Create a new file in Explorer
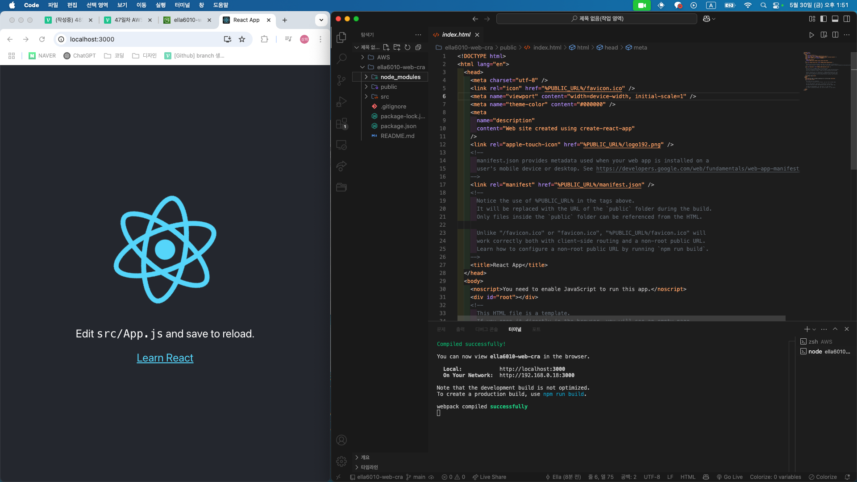Image resolution: width=857 pixels, height=482 pixels. click(386, 47)
